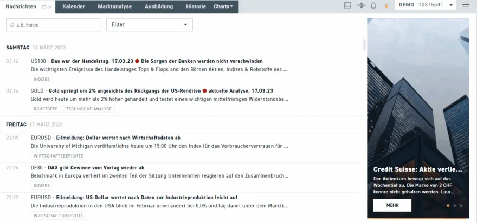Open "Dollar wertet nach Wirtschaftsdaten ab" article
Viewport: 477px width, 222px height.
[118, 138]
